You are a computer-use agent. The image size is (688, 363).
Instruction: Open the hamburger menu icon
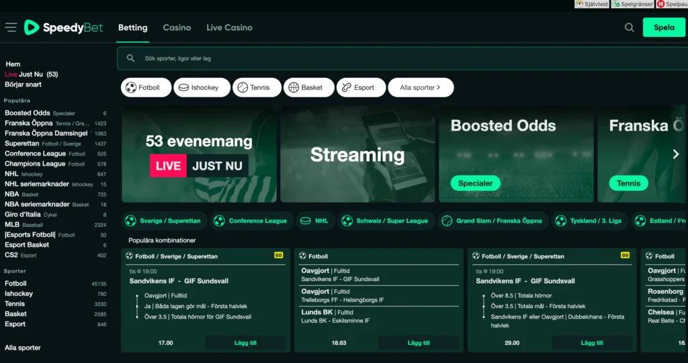11,28
